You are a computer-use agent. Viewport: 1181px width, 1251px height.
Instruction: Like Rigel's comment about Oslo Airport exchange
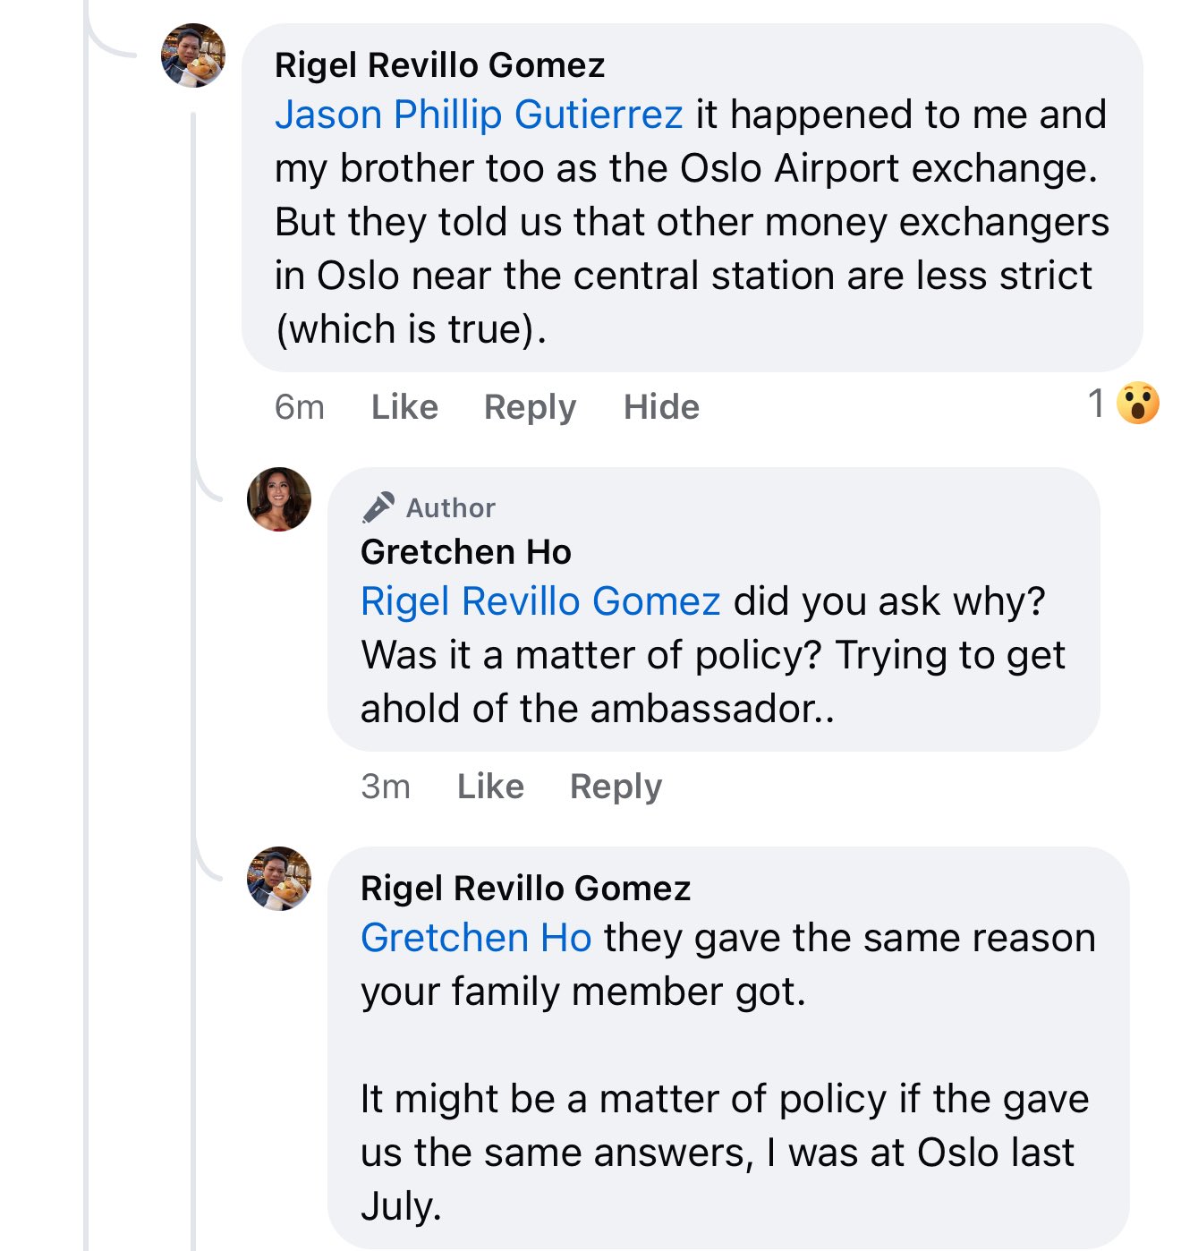[x=404, y=407]
